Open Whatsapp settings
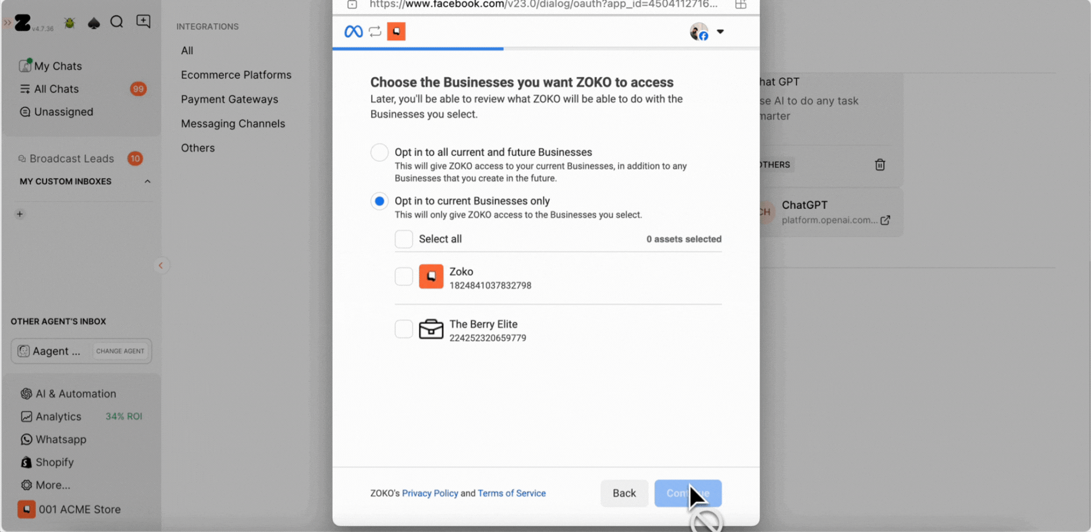 [x=61, y=440]
